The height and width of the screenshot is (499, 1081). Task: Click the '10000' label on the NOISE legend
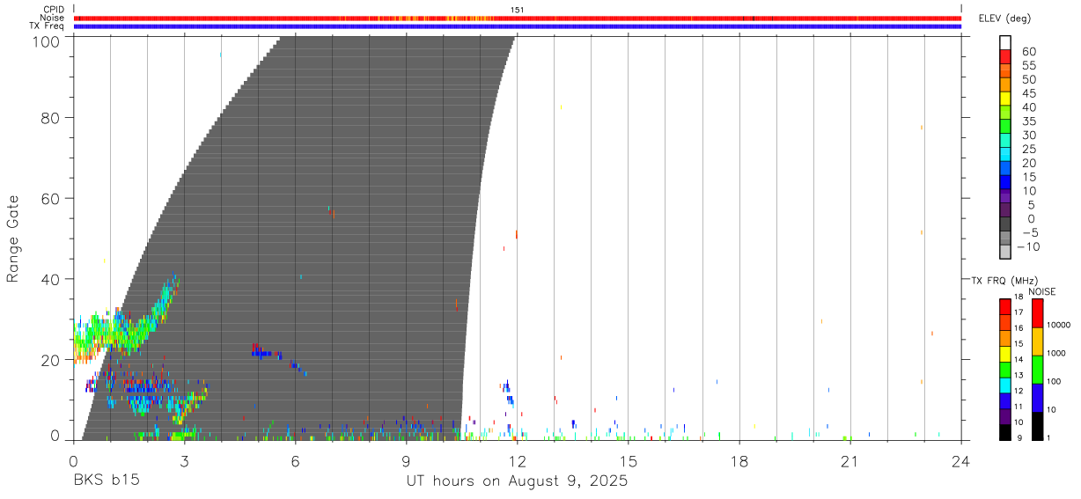[1060, 325]
